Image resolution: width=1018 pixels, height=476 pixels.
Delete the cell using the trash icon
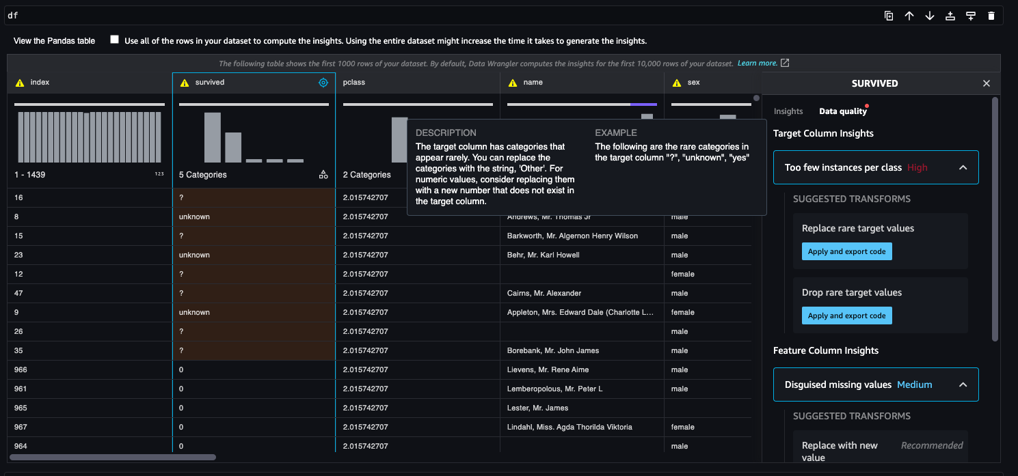pos(991,15)
